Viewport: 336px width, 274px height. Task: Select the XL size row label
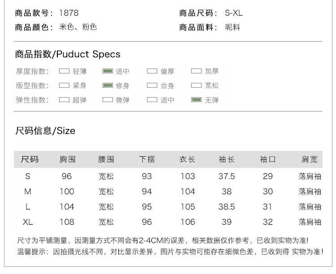(x=28, y=222)
